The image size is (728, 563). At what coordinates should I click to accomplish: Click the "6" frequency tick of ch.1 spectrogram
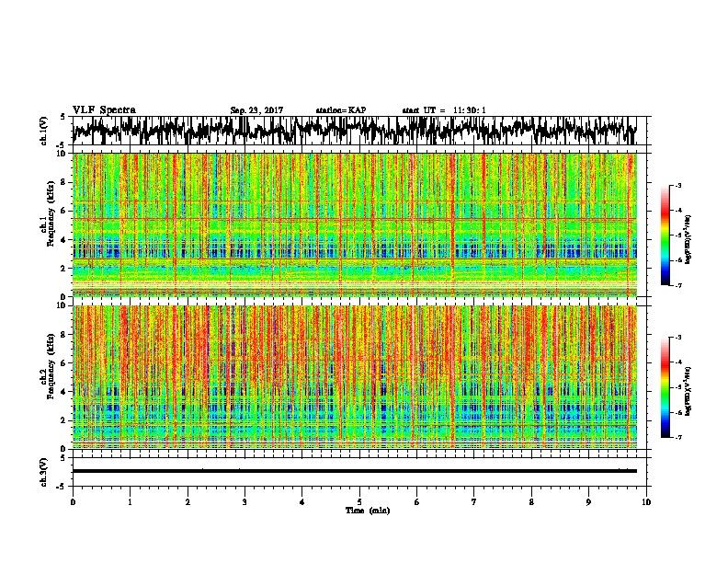(x=65, y=211)
